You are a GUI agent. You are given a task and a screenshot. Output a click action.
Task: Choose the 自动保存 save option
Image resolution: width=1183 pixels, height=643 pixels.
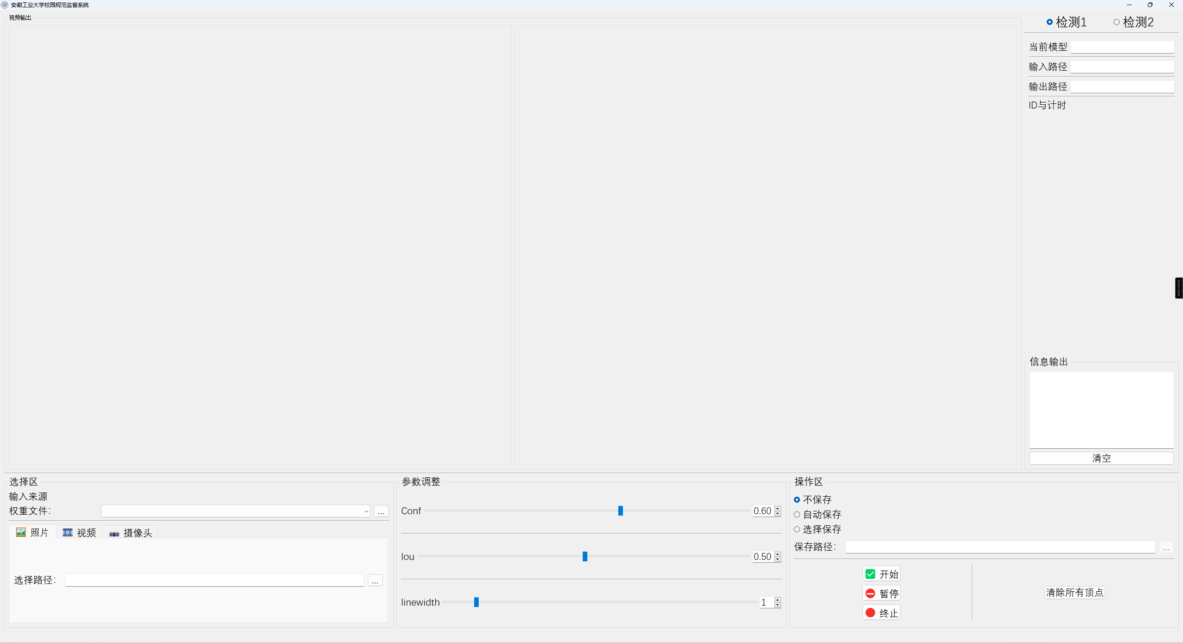[817, 514]
